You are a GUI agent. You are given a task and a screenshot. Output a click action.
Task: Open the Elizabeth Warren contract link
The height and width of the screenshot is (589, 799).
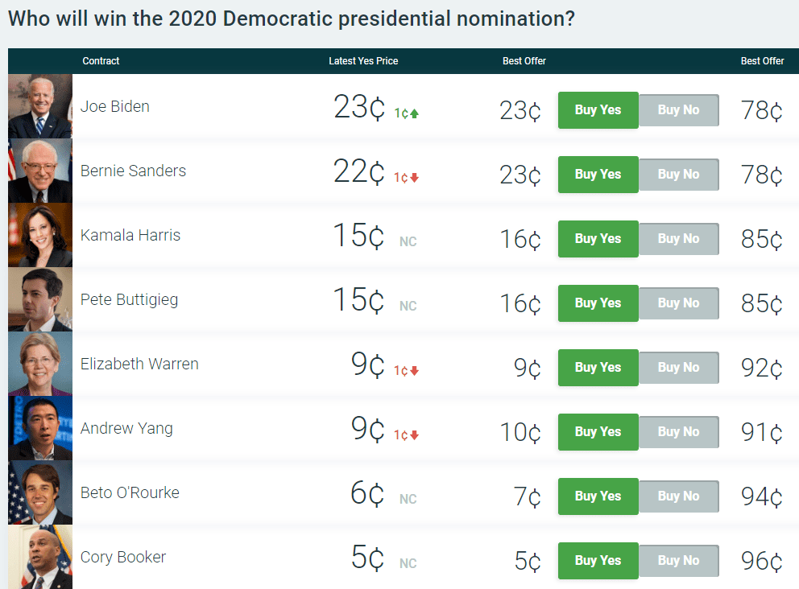[x=139, y=364]
